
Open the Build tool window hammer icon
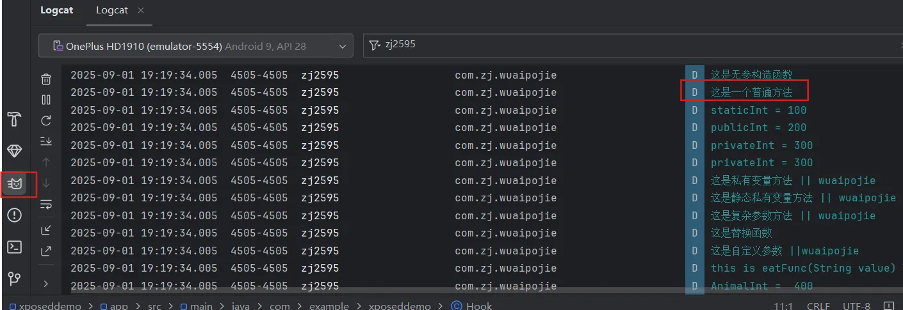pyautogui.click(x=14, y=120)
